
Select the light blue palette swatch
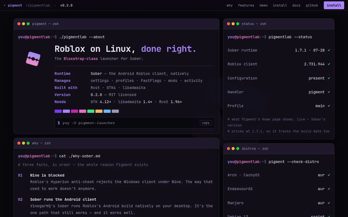pyautogui.click(x=107, y=111)
